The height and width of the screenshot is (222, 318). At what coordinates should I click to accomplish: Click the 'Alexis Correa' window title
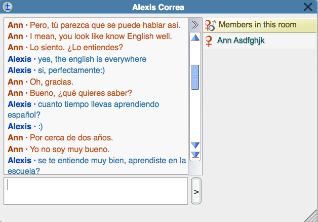158,7
